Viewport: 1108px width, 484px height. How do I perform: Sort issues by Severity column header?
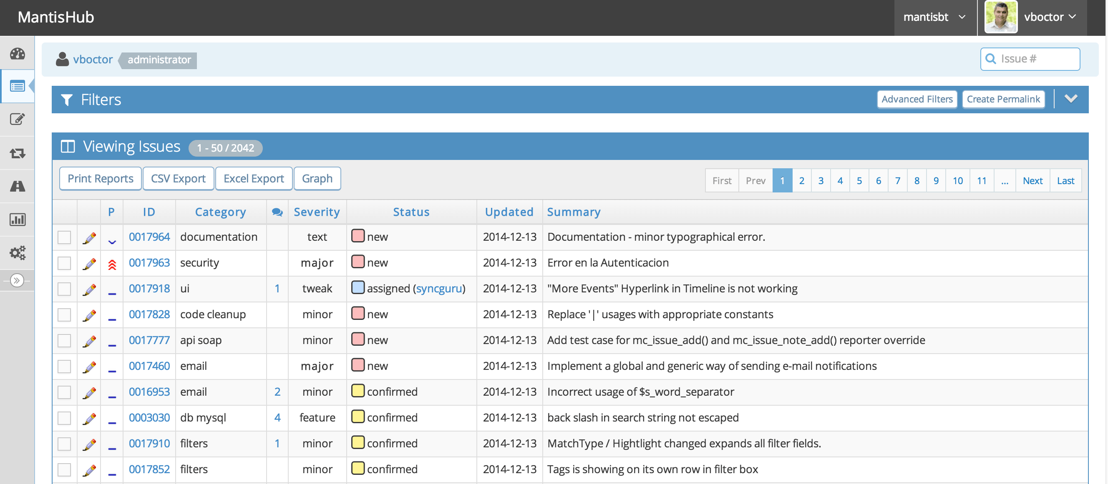[317, 212]
